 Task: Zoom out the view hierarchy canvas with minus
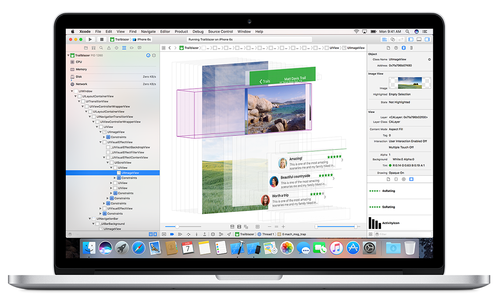[x=269, y=227]
